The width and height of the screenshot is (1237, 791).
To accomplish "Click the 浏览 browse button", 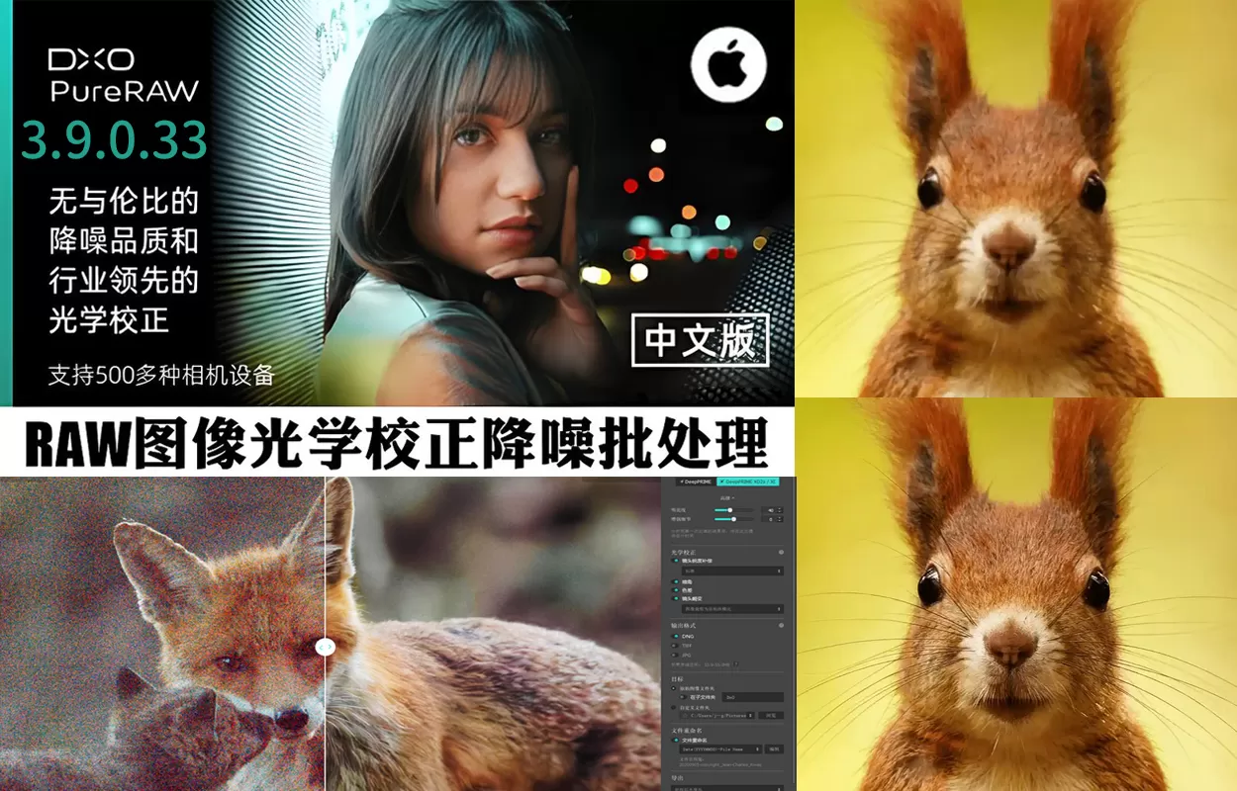I will point(771,715).
